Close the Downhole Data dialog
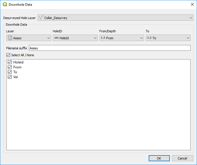 pos(192,4)
